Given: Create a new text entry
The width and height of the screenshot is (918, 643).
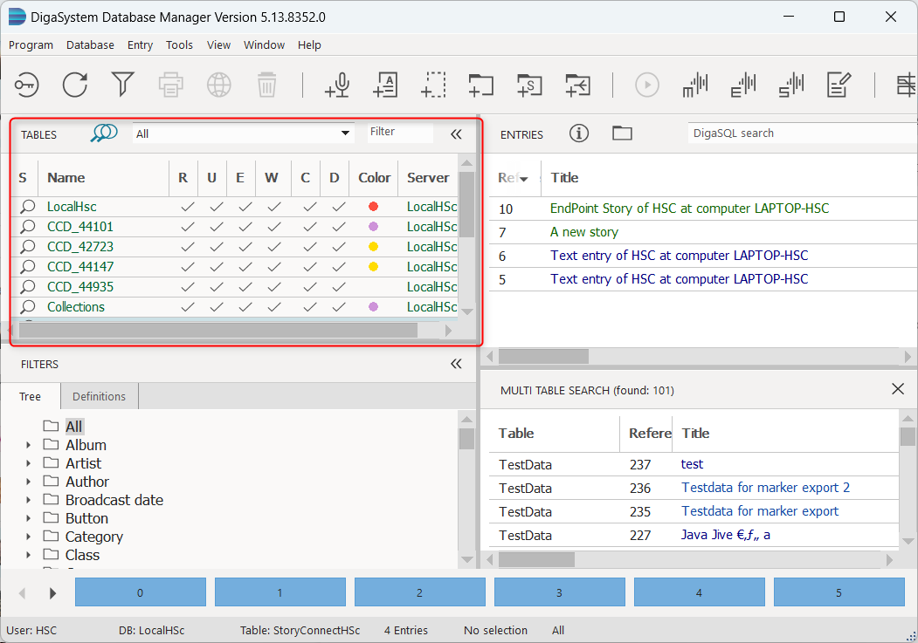Looking at the screenshot, I should [x=385, y=85].
